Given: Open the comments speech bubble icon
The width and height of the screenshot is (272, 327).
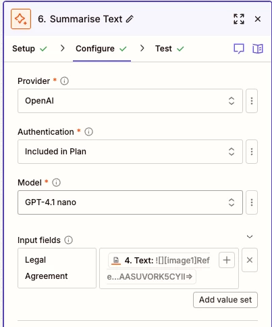Looking at the screenshot, I should 239,49.
